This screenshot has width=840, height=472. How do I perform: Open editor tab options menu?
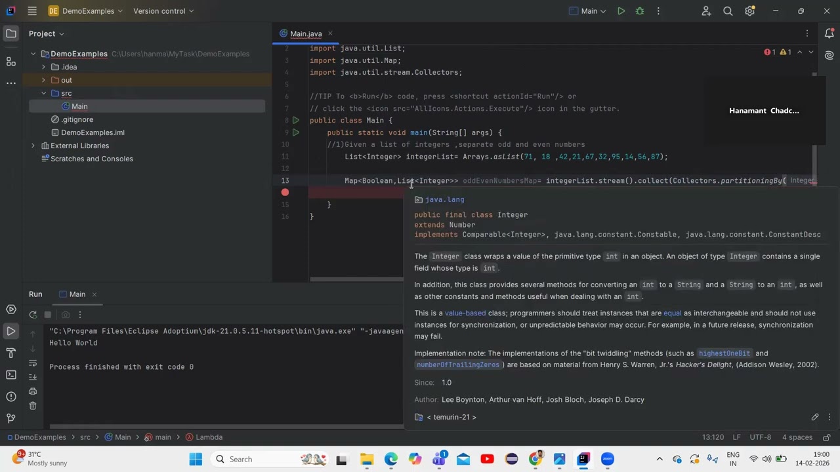click(x=807, y=33)
